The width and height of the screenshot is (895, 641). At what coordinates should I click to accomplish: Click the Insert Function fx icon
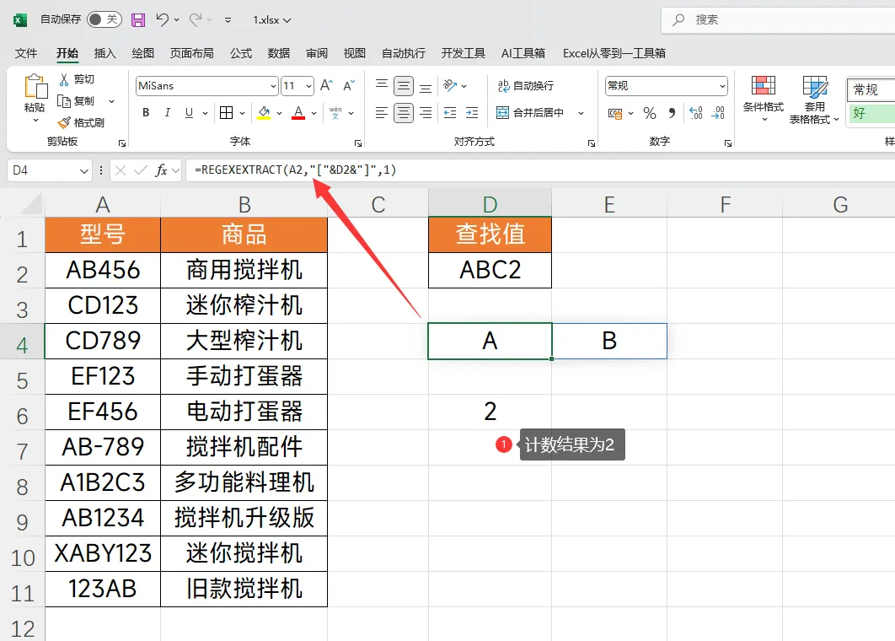[x=162, y=170]
